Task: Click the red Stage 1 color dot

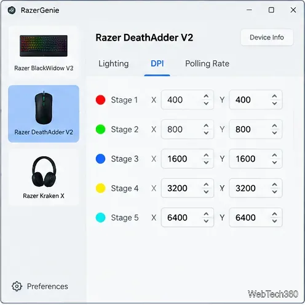Action: (x=100, y=100)
